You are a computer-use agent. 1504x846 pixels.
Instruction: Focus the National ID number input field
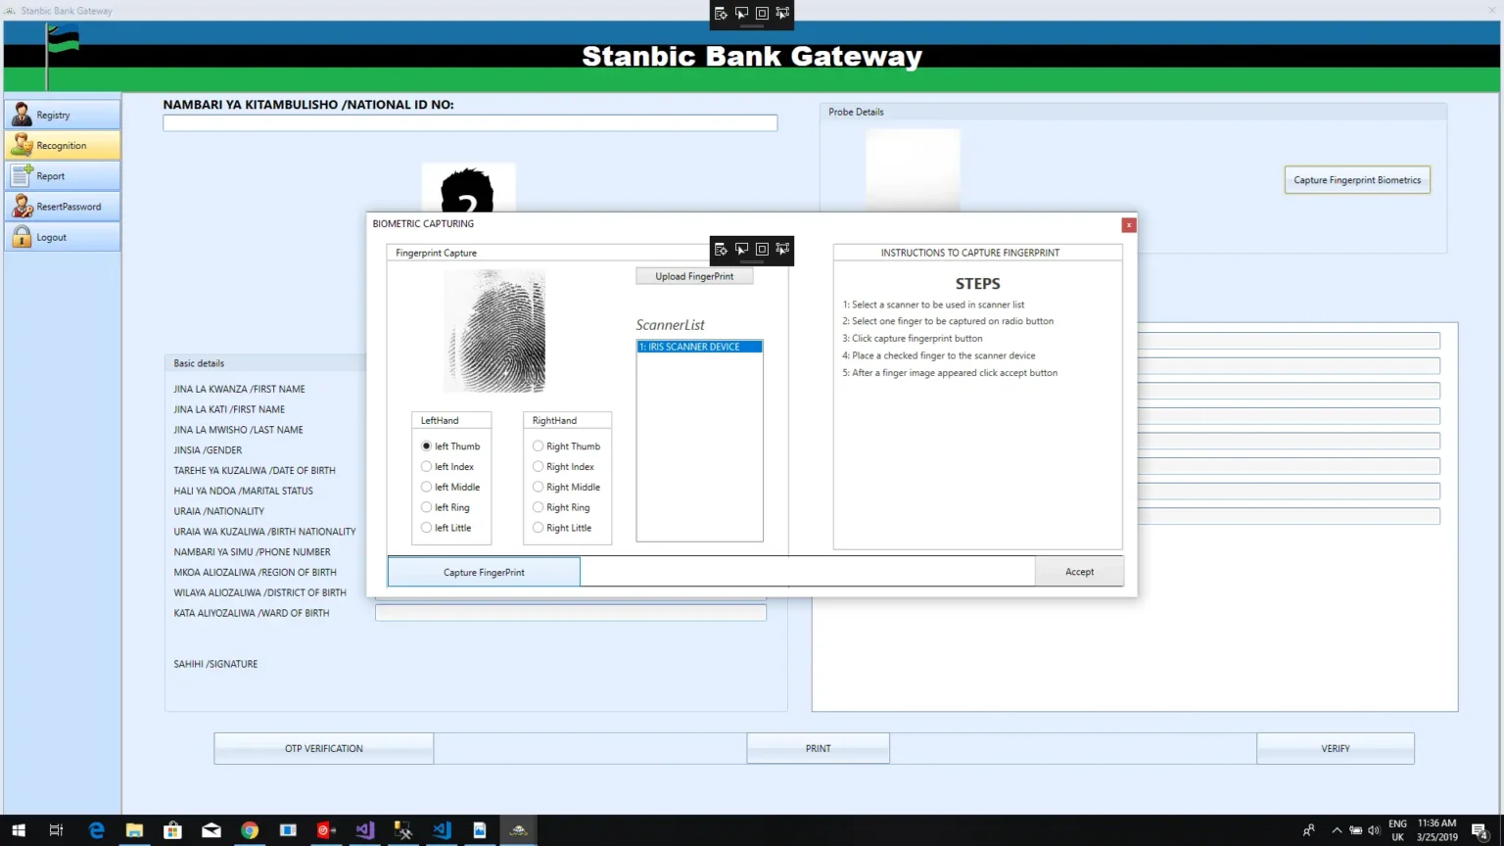point(470,123)
